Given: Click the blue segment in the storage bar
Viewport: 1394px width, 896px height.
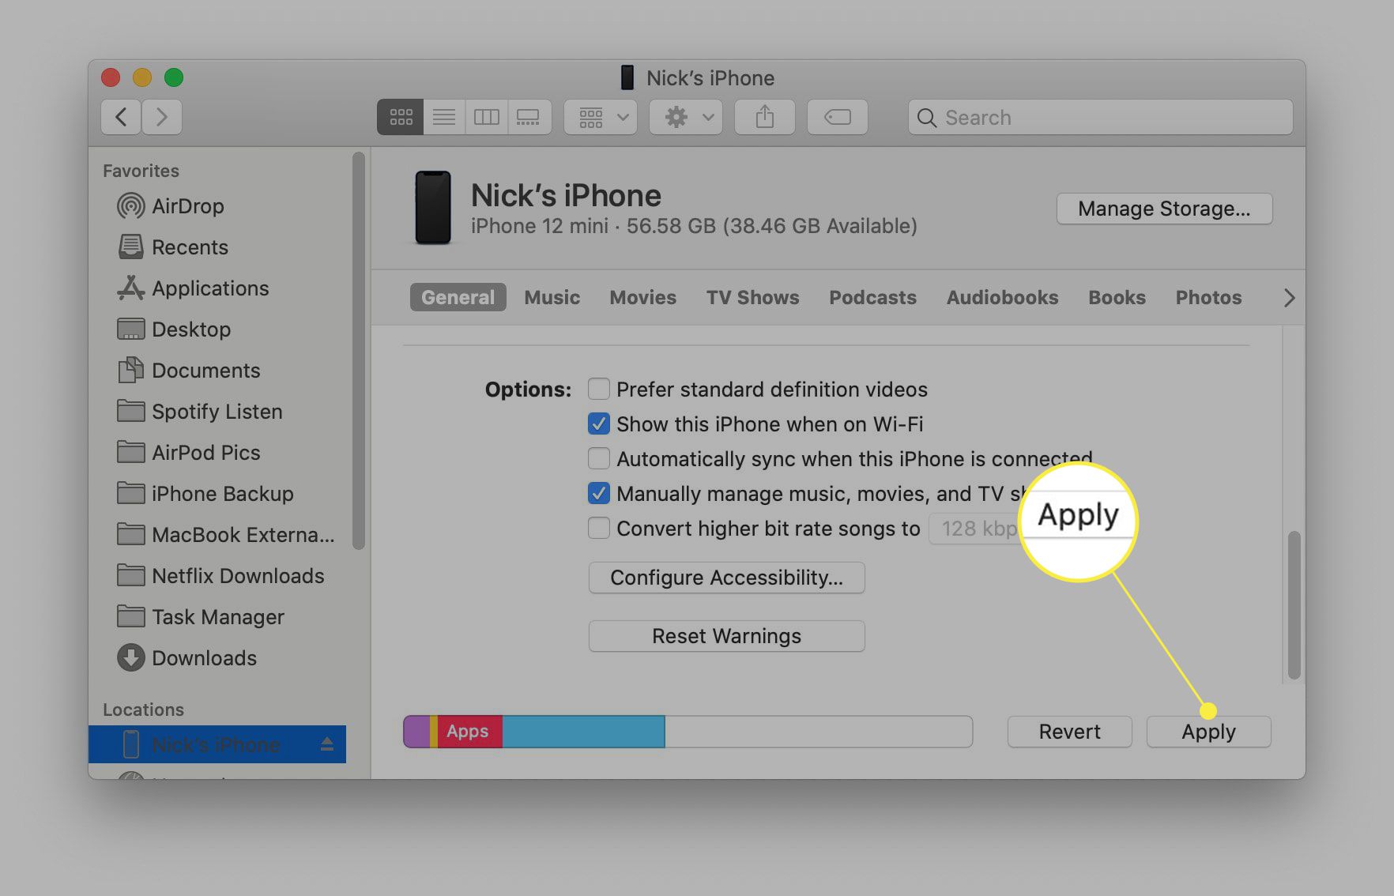Looking at the screenshot, I should (583, 732).
